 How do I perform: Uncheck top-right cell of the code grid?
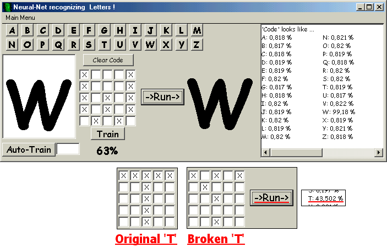point(130,74)
